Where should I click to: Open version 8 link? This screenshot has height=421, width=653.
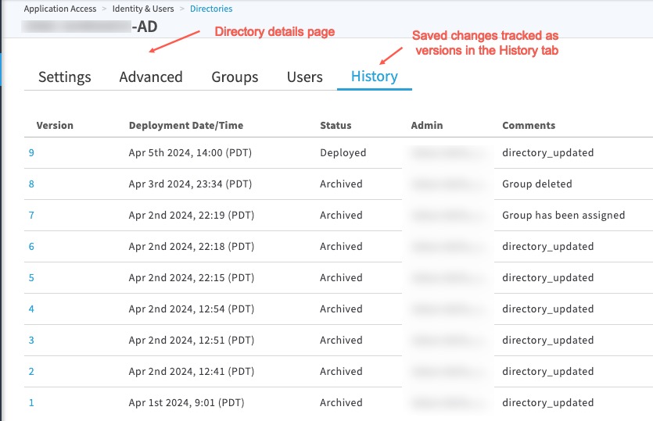31,184
